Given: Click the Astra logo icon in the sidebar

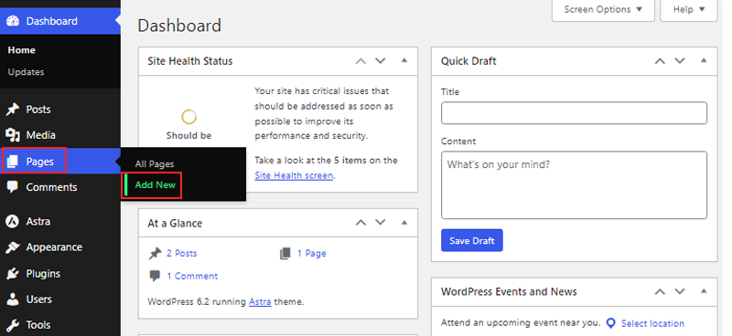Looking at the screenshot, I should coord(13,221).
